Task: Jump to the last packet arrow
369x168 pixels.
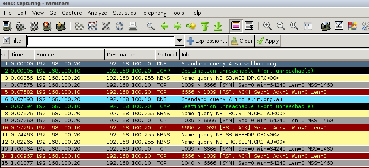Action: [x=218, y=26]
